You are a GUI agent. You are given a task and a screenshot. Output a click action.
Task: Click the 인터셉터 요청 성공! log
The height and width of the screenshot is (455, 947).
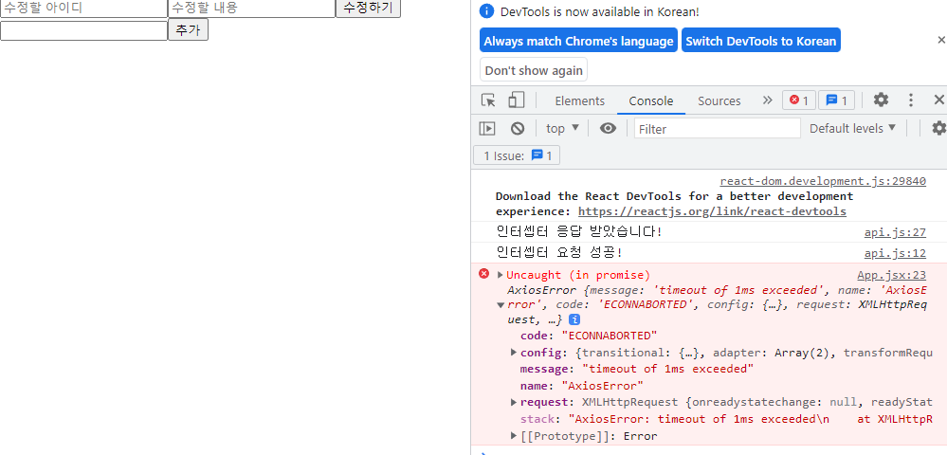coord(558,252)
